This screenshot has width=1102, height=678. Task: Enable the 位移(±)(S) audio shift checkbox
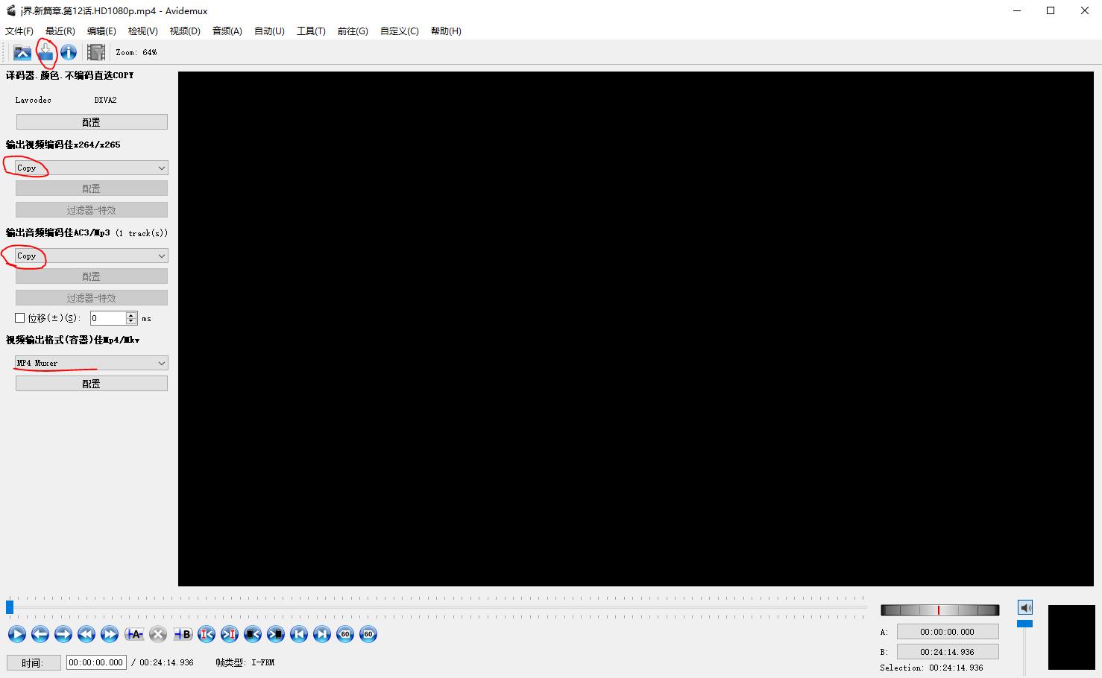pyautogui.click(x=20, y=317)
